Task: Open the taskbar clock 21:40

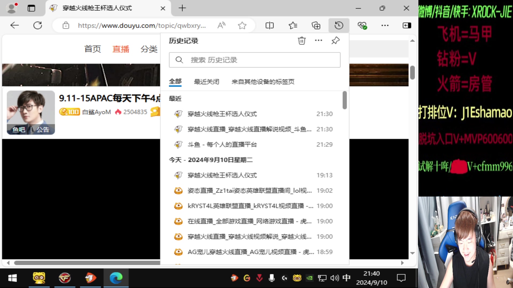Action: 372,278
